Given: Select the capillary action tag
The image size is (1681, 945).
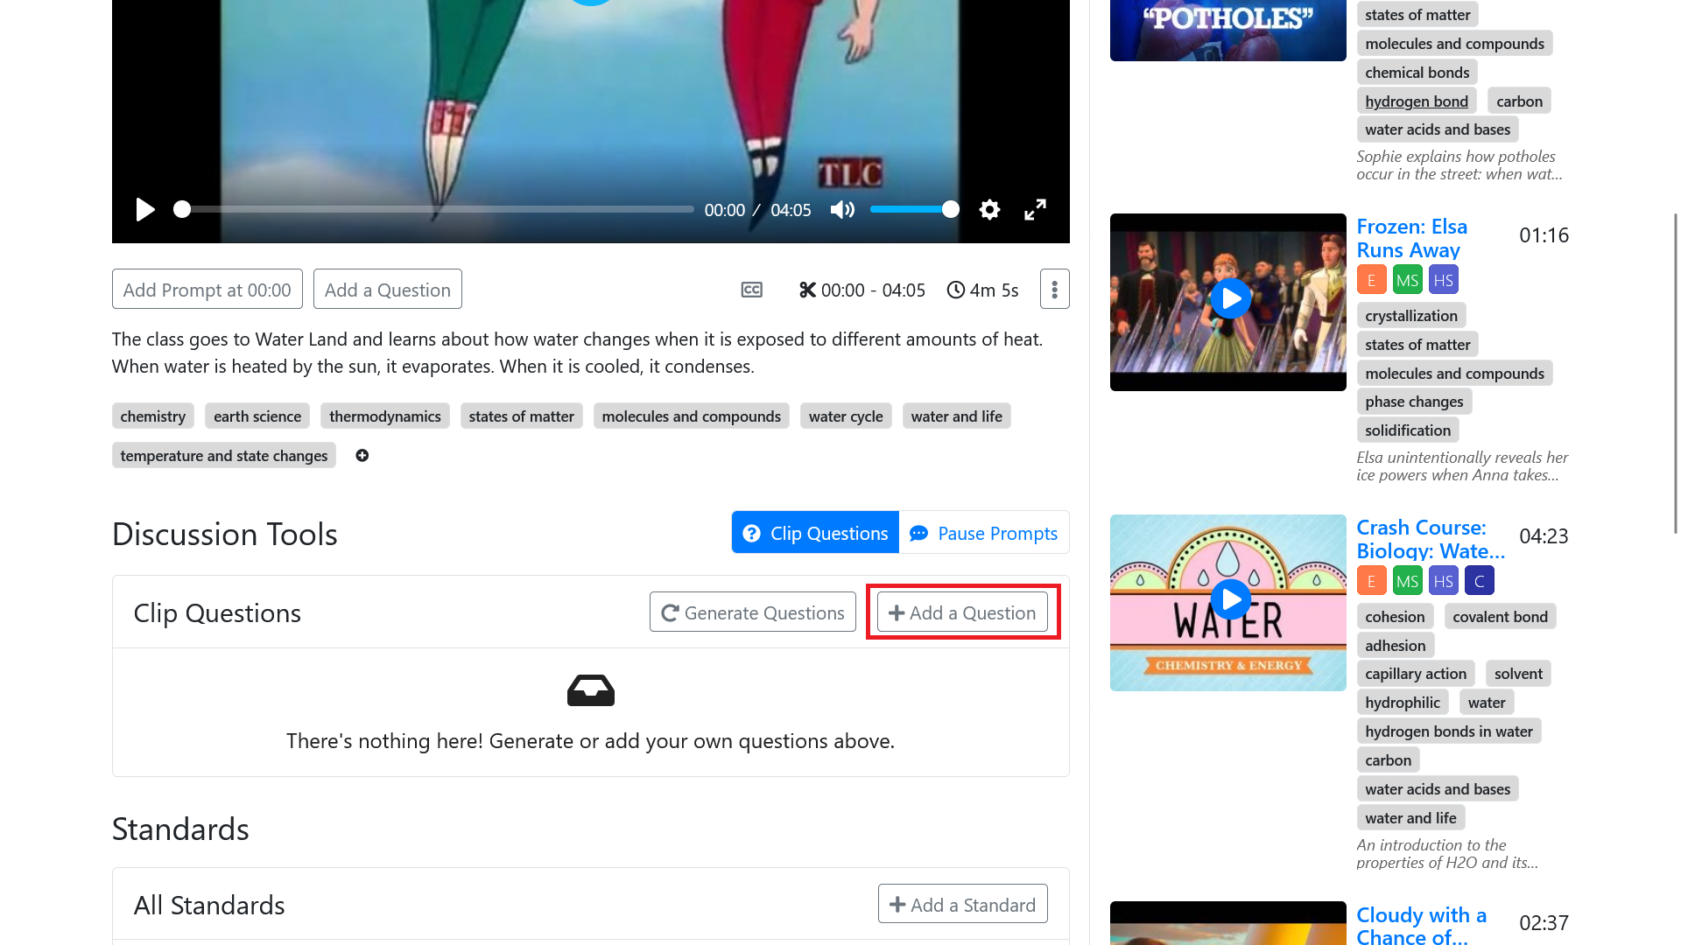Looking at the screenshot, I should click(1416, 674).
